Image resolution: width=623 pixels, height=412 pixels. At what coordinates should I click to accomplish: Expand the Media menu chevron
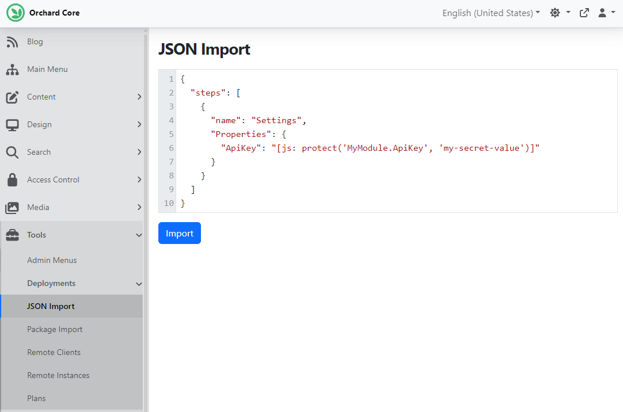[139, 207]
